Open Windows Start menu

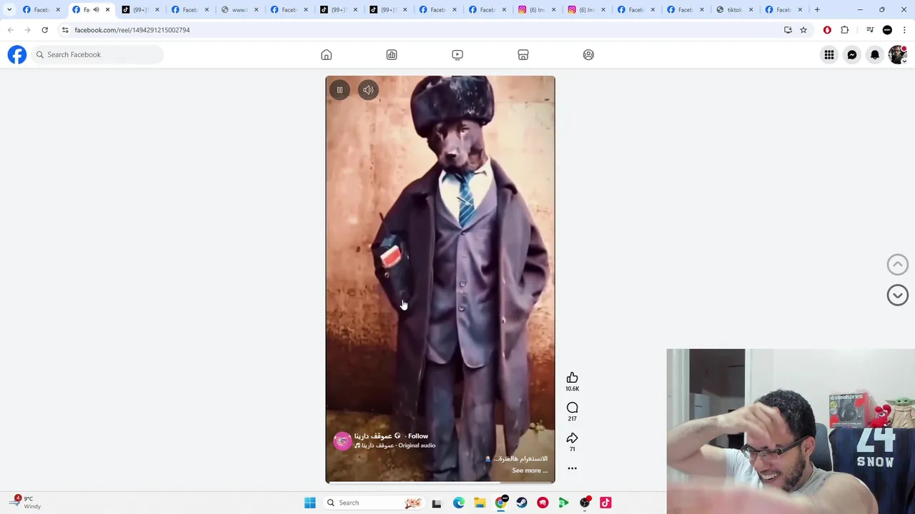click(x=310, y=503)
